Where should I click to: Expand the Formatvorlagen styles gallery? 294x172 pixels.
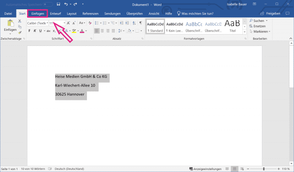[245, 32]
